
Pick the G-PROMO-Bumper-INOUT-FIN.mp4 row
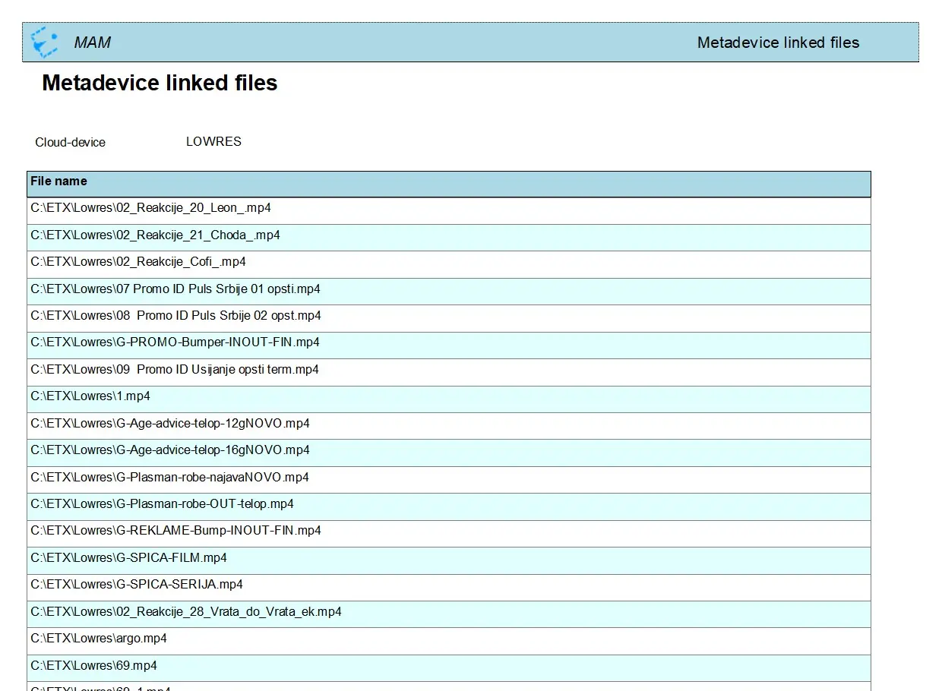tap(175, 342)
